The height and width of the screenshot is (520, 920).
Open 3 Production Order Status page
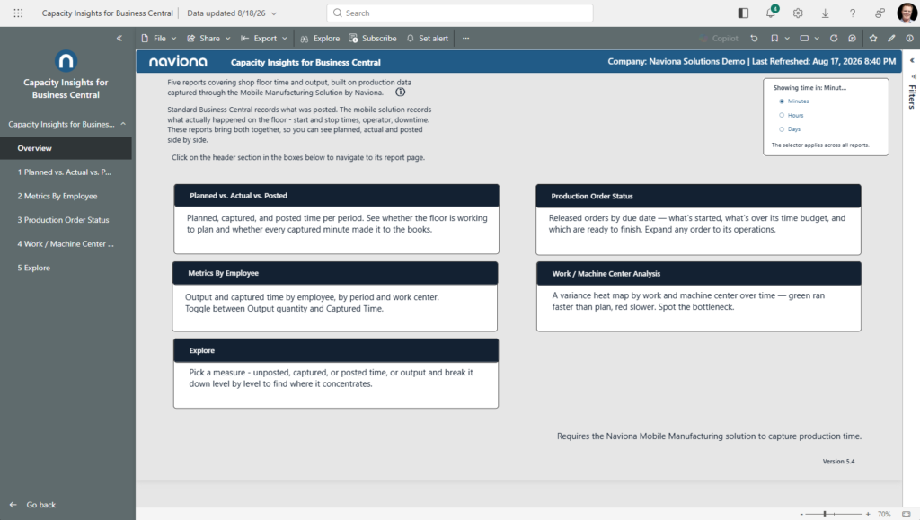pos(66,220)
